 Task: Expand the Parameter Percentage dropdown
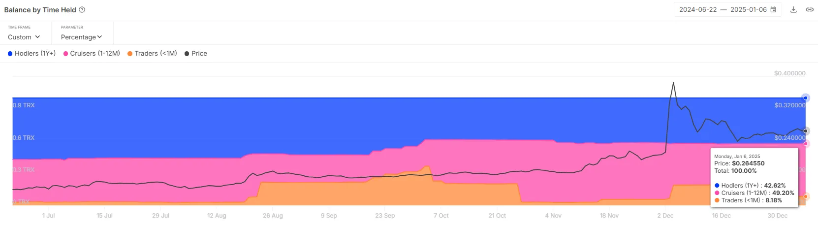tap(81, 37)
